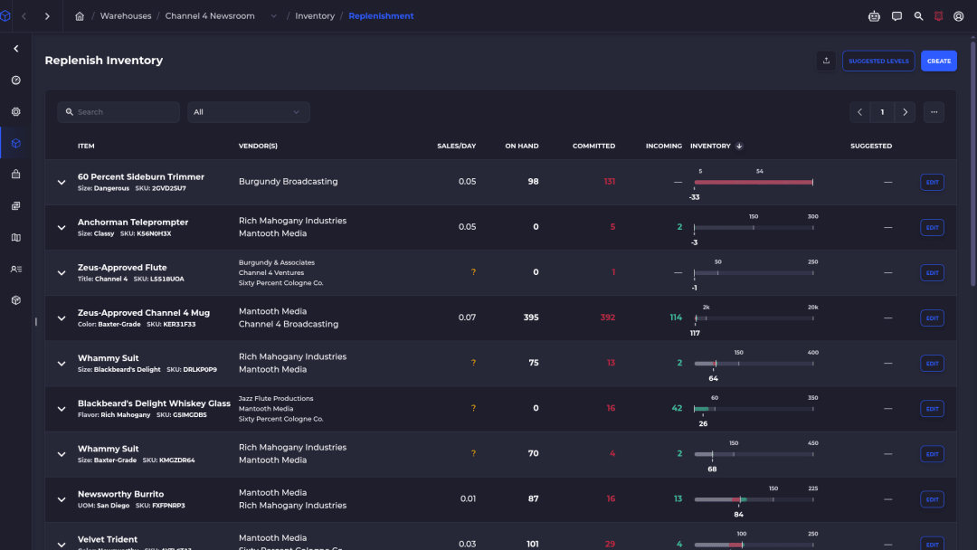
Task: Click the committed value 392
Action: click(x=608, y=318)
